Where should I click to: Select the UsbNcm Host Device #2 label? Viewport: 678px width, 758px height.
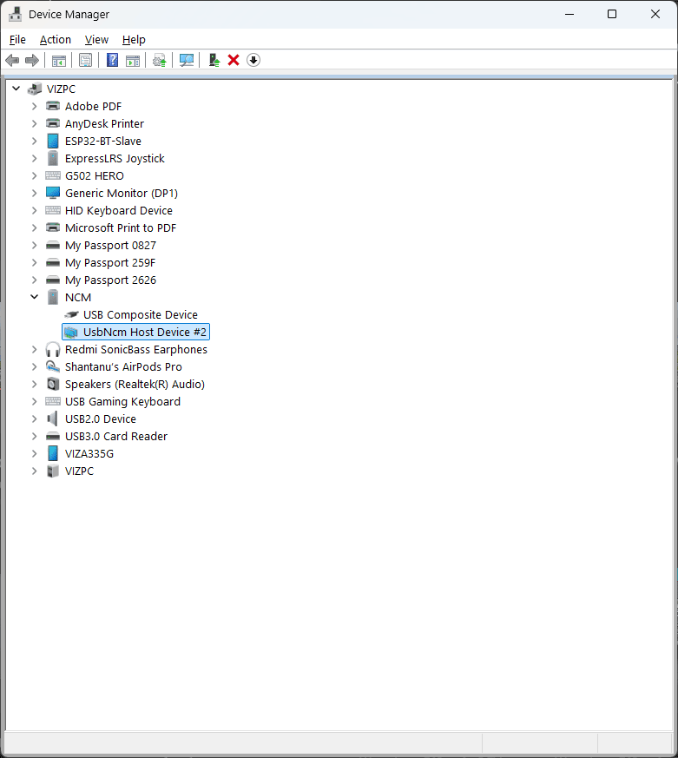point(144,332)
